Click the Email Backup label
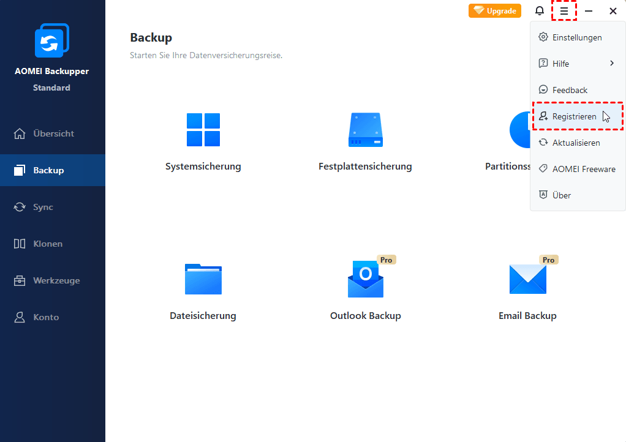The width and height of the screenshot is (626, 442). (x=528, y=315)
